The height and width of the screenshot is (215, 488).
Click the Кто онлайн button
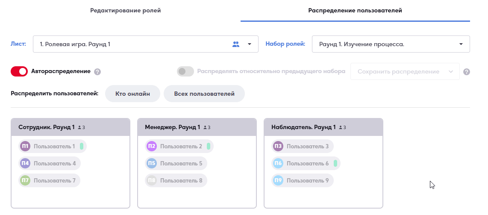(x=132, y=94)
